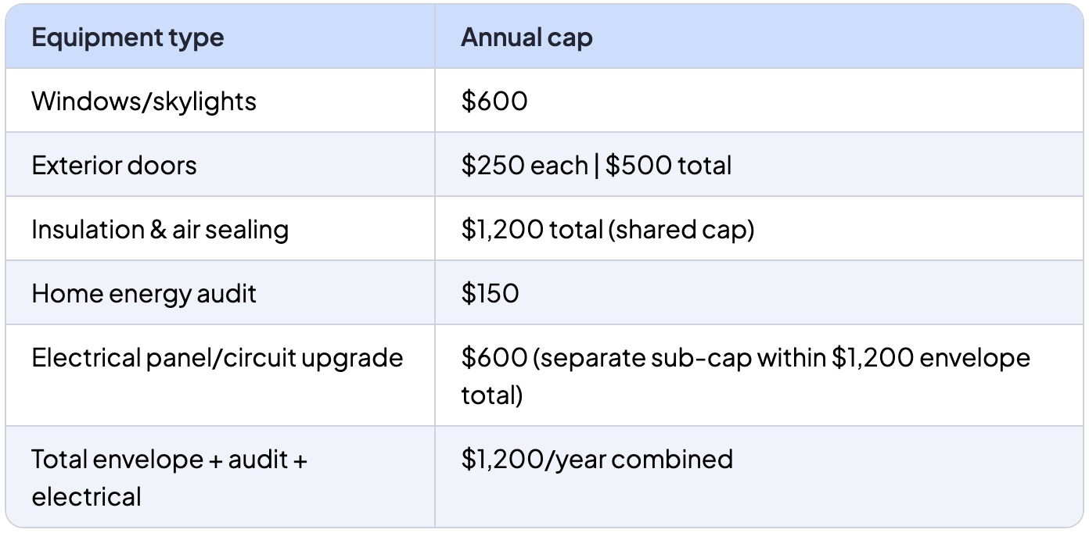The height and width of the screenshot is (533, 1089).
Task: Click the "$500 total" text
Action: coord(669,166)
